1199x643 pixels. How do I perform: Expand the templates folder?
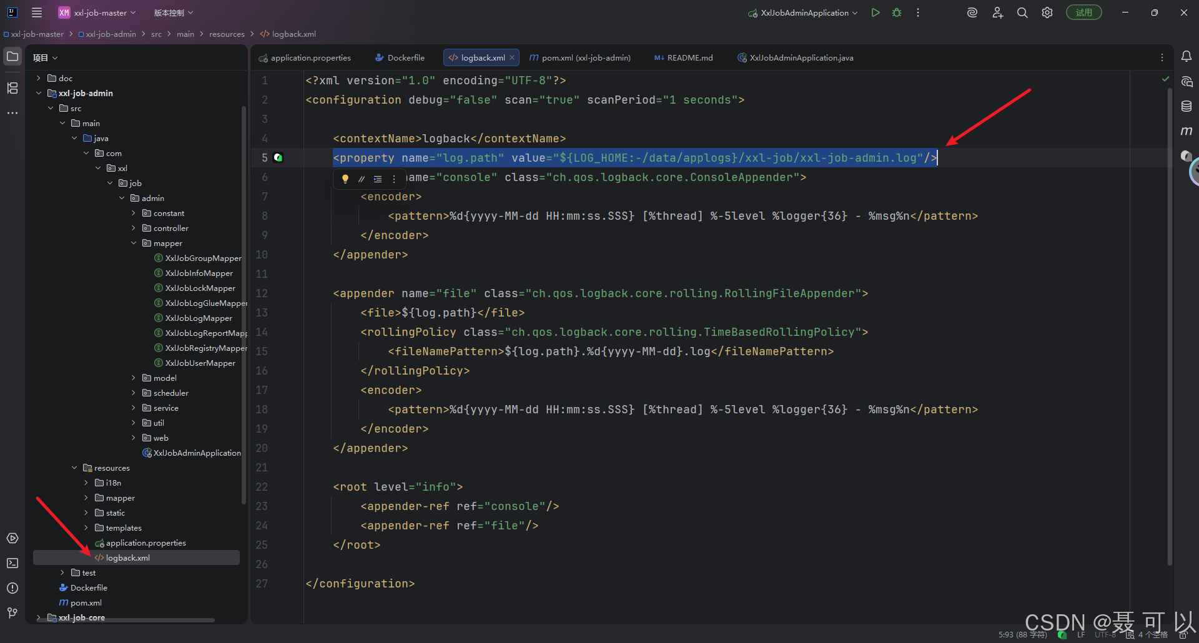click(86, 528)
